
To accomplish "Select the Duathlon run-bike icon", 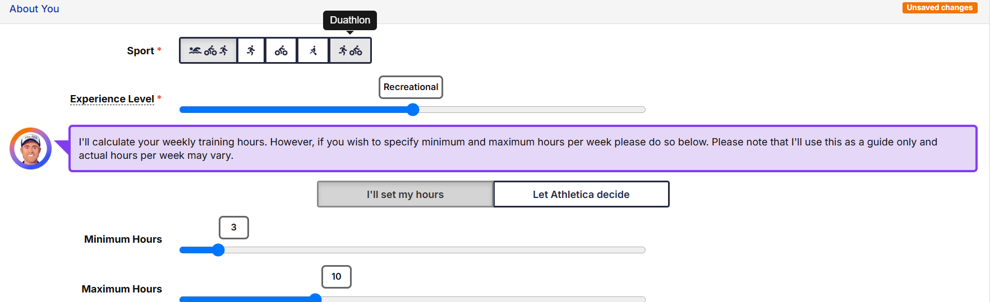I will tap(350, 51).
